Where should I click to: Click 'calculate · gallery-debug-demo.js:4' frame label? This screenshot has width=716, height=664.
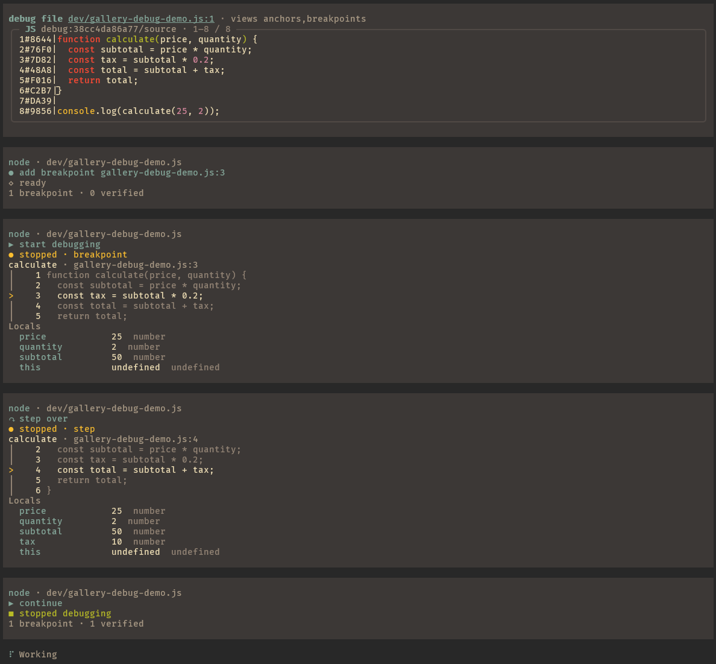103,439
